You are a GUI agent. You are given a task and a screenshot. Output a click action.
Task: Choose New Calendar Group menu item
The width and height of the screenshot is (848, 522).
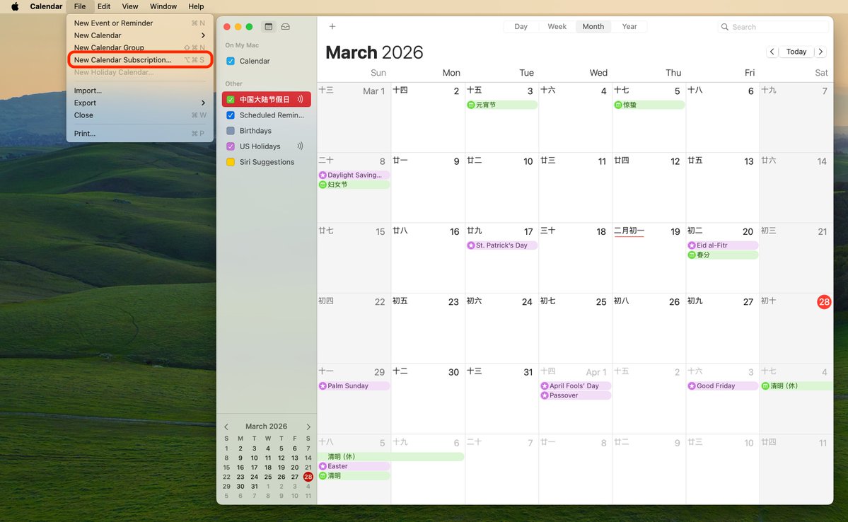click(139, 47)
